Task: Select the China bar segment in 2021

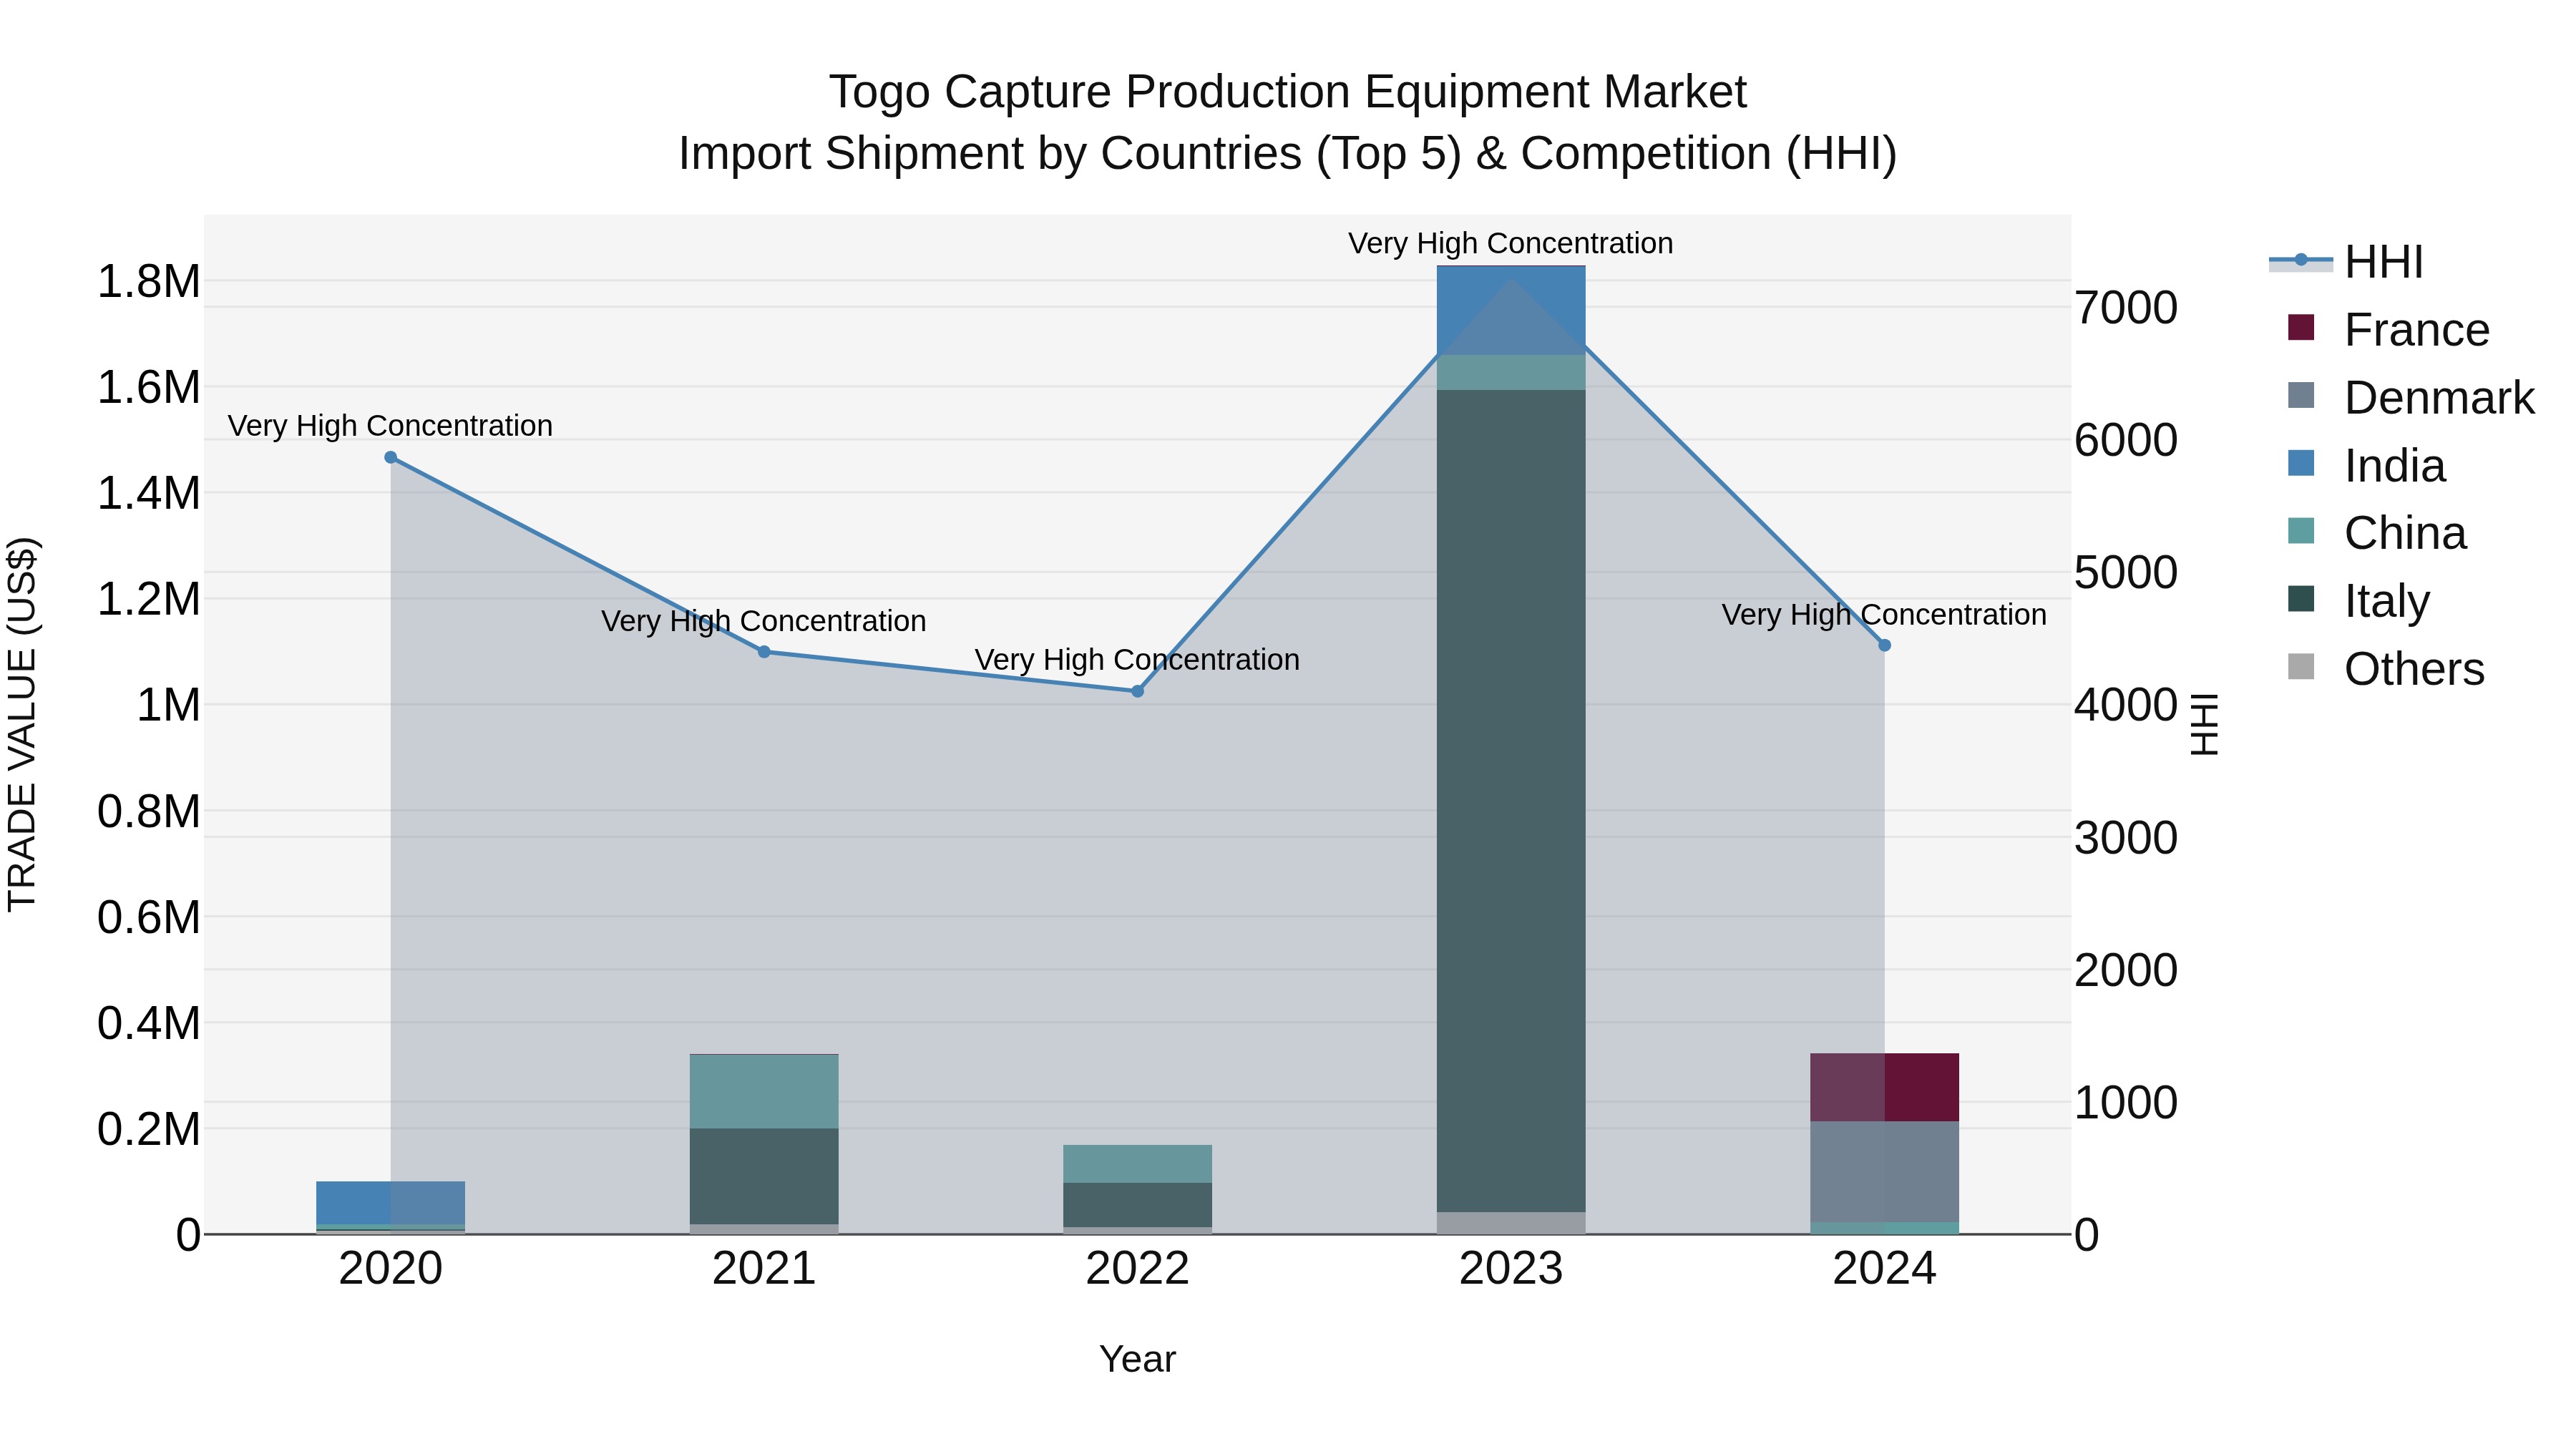Action: (764, 1092)
